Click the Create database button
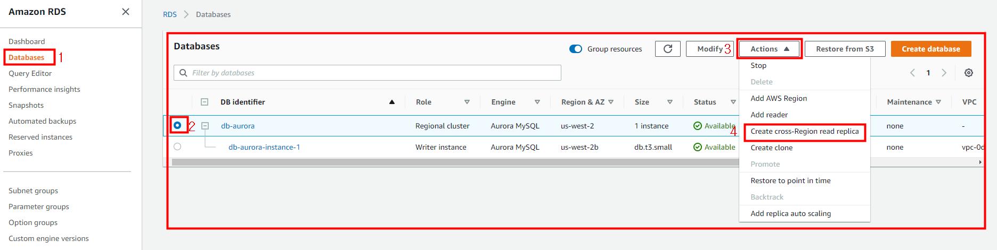Image resolution: width=997 pixels, height=250 pixels. pyautogui.click(x=931, y=49)
